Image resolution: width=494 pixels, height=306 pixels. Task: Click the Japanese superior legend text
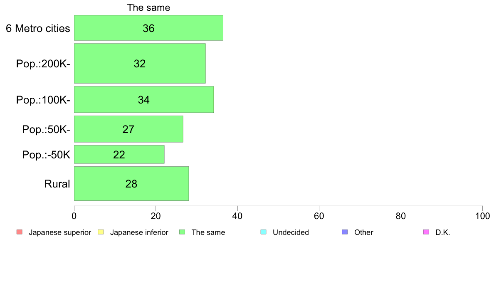(x=60, y=232)
